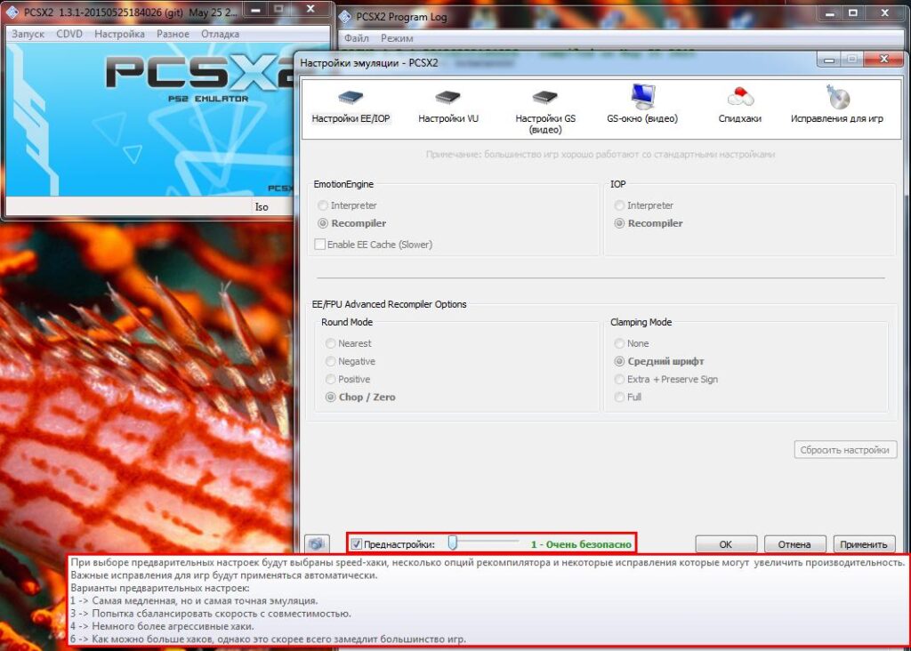The width and height of the screenshot is (911, 651).
Task: Click the GS-окно (видео) monitor icon
Action: click(x=642, y=96)
